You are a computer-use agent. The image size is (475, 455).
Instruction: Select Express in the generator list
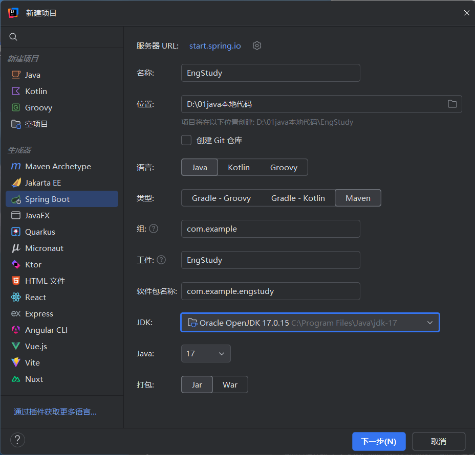pos(62,313)
